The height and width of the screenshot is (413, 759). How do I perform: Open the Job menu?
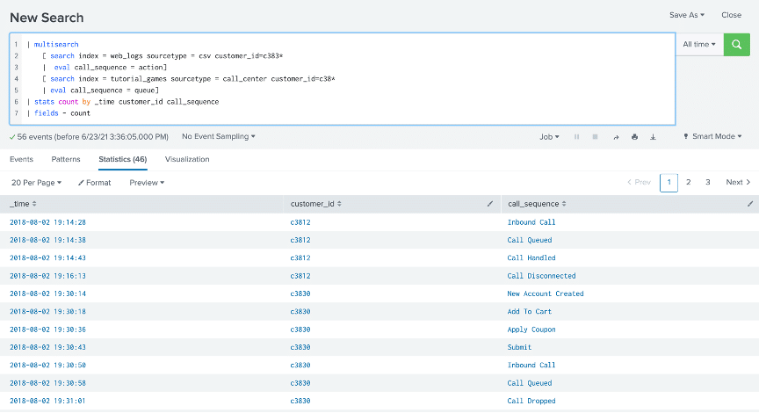coord(549,137)
